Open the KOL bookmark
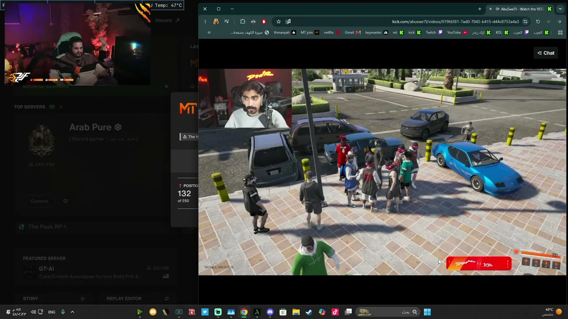 tap(502, 32)
